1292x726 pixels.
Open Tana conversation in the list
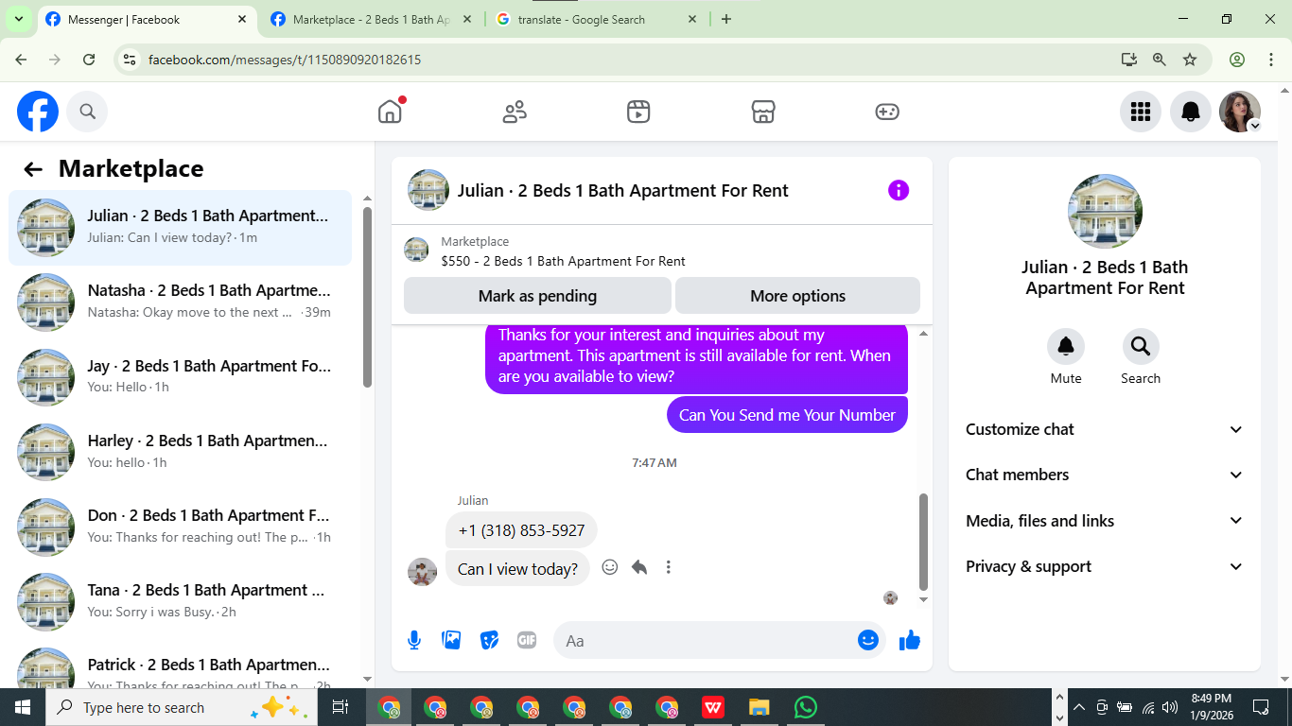(x=180, y=601)
